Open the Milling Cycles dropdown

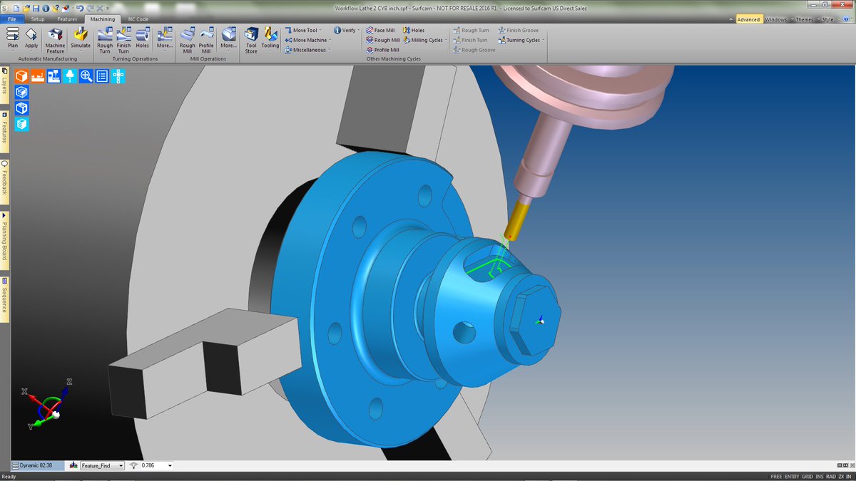[425, 40]
